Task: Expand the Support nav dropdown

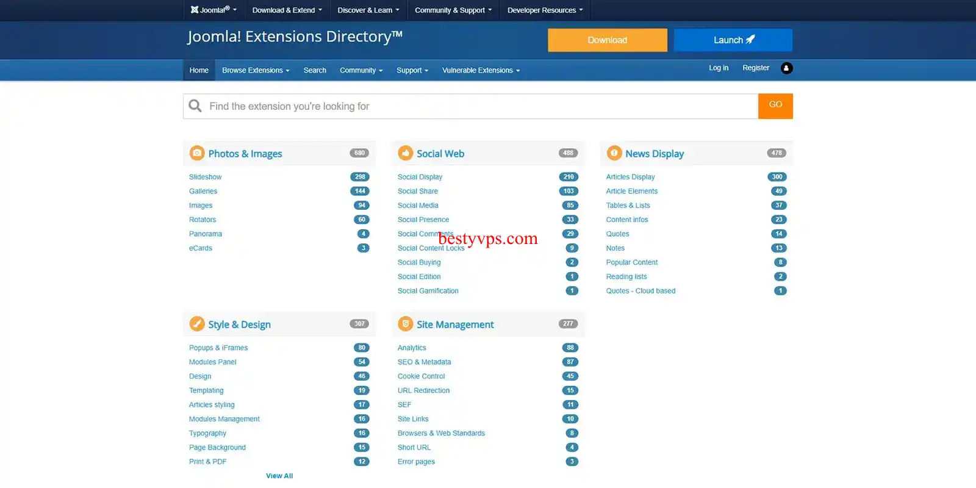Action: (x=412, y=70)
